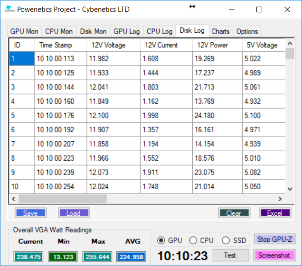Click 5V voltage value 5.082
The height and width of the screenshot is (266, 302).
[x=264, y=172]
